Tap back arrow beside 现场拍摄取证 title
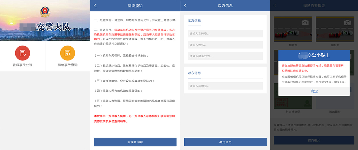This screenshot has width=358, height=150. (275, 6)
